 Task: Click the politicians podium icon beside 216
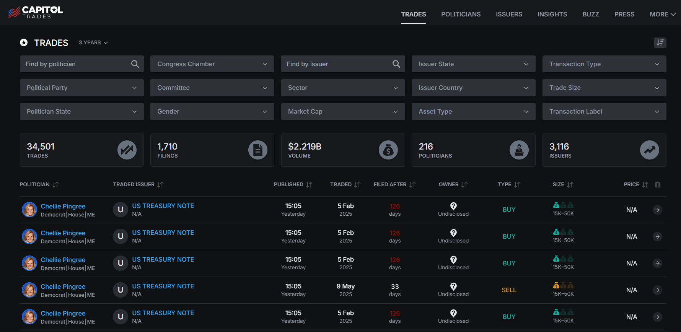pos(519,150)
